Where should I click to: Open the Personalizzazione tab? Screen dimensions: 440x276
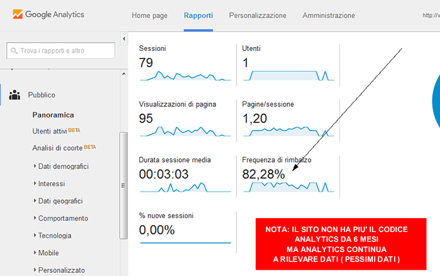click(x=257, y=15)
